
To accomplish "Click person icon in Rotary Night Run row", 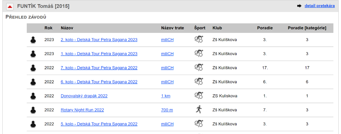I will click(33, 110).
